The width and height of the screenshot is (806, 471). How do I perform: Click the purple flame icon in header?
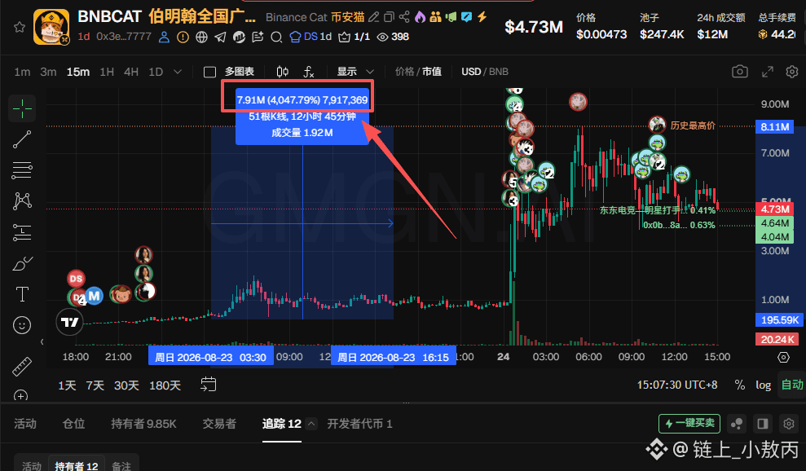coord(420,17)
